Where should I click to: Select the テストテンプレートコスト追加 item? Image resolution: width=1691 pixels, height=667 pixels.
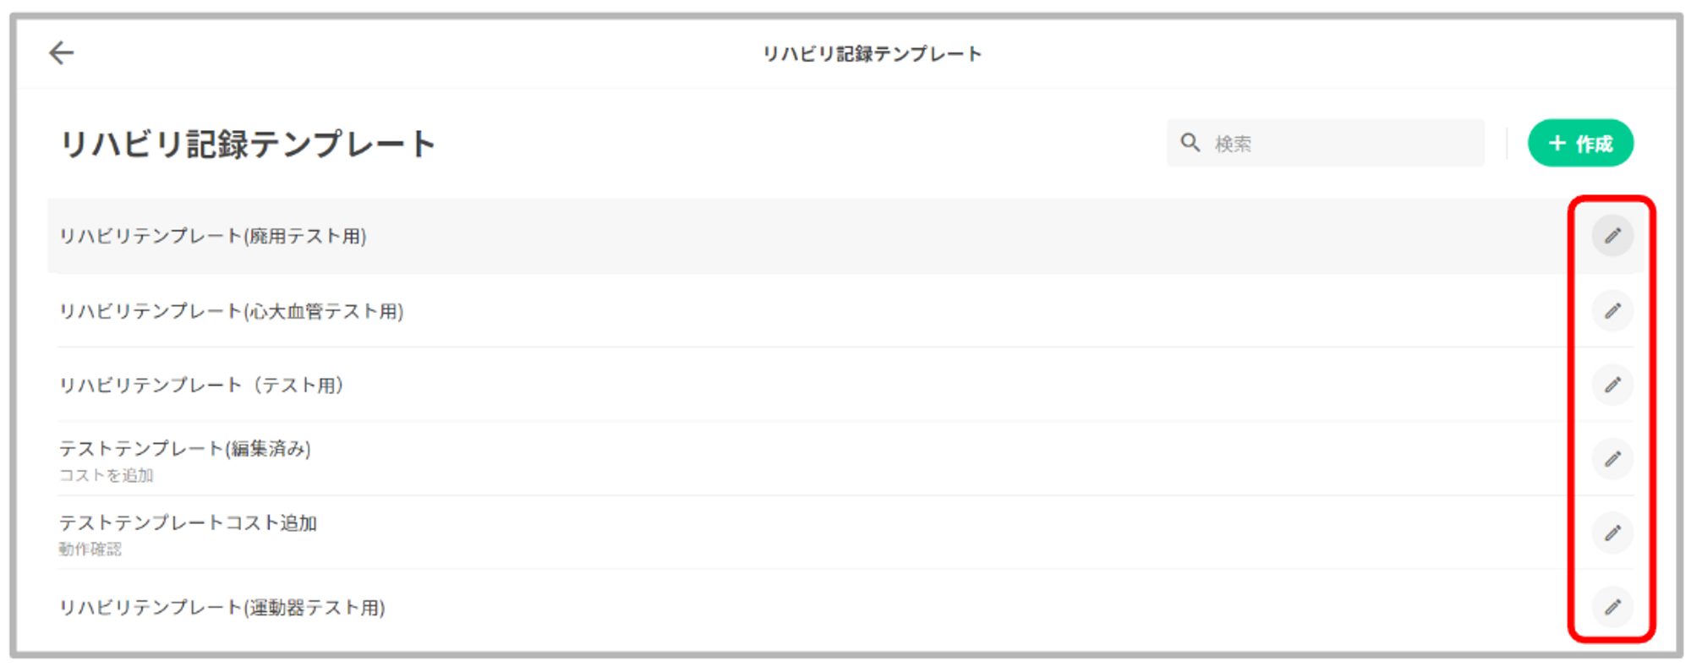coord(188,523)
